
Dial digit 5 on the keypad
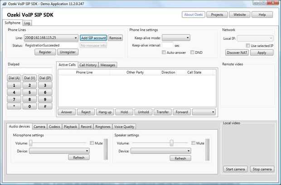point(29,92)
